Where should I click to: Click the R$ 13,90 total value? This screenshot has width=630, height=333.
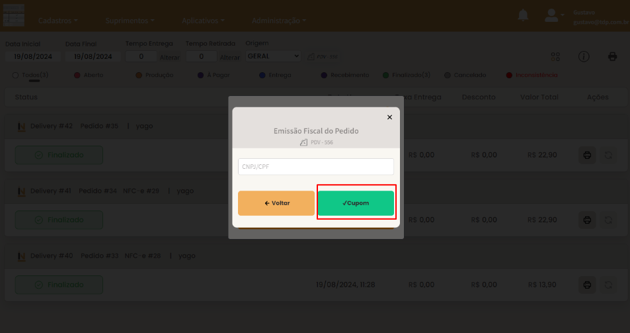pyautogui.click(x=542, y=285)
